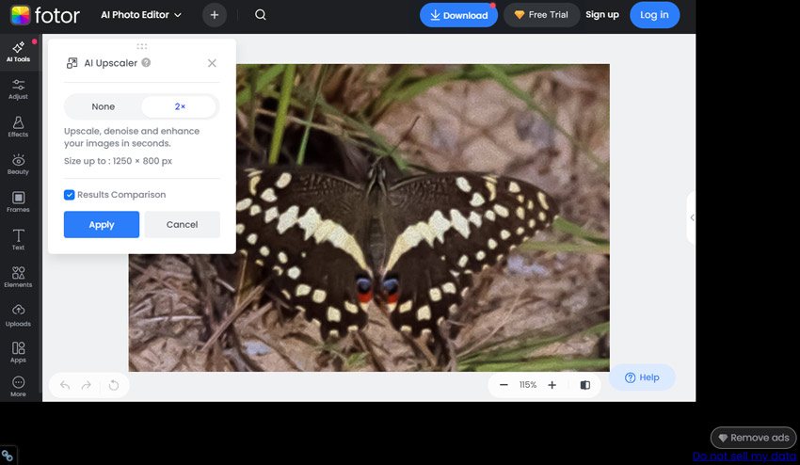Open the Do not sell my data link

click(x=744, y=457)
